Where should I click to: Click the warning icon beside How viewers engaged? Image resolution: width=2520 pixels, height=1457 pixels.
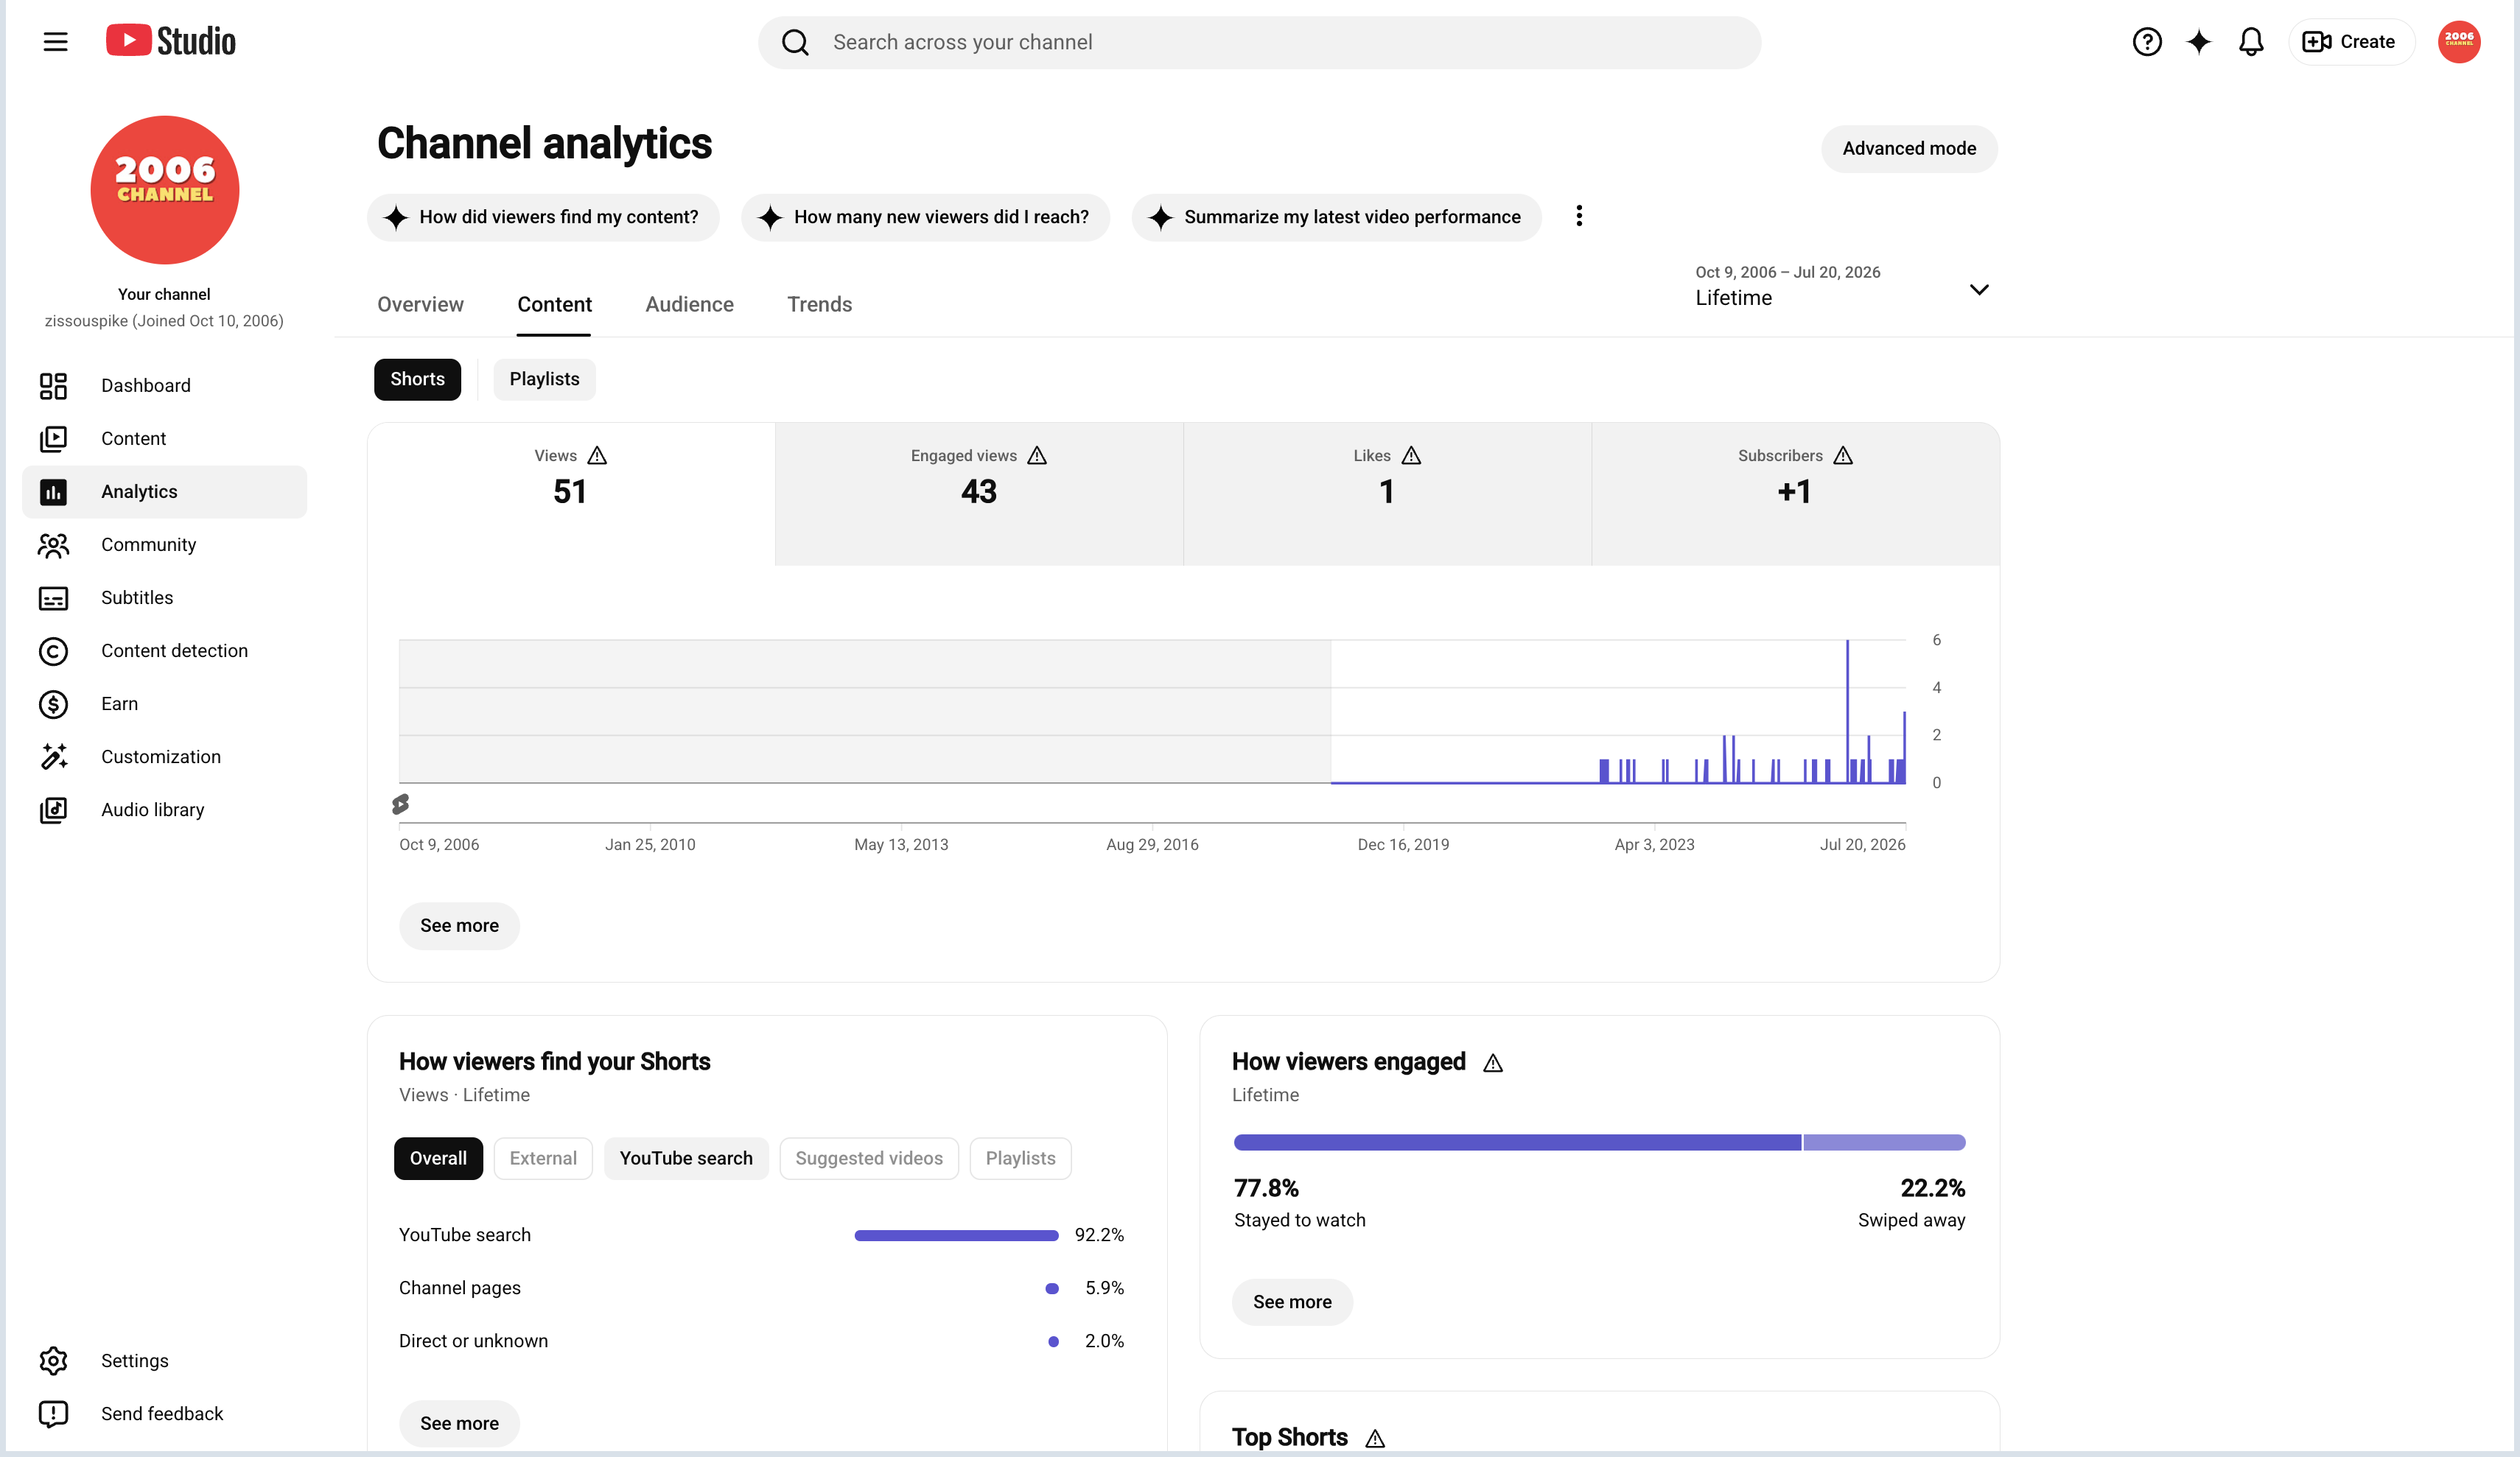coord(1493,1063)
